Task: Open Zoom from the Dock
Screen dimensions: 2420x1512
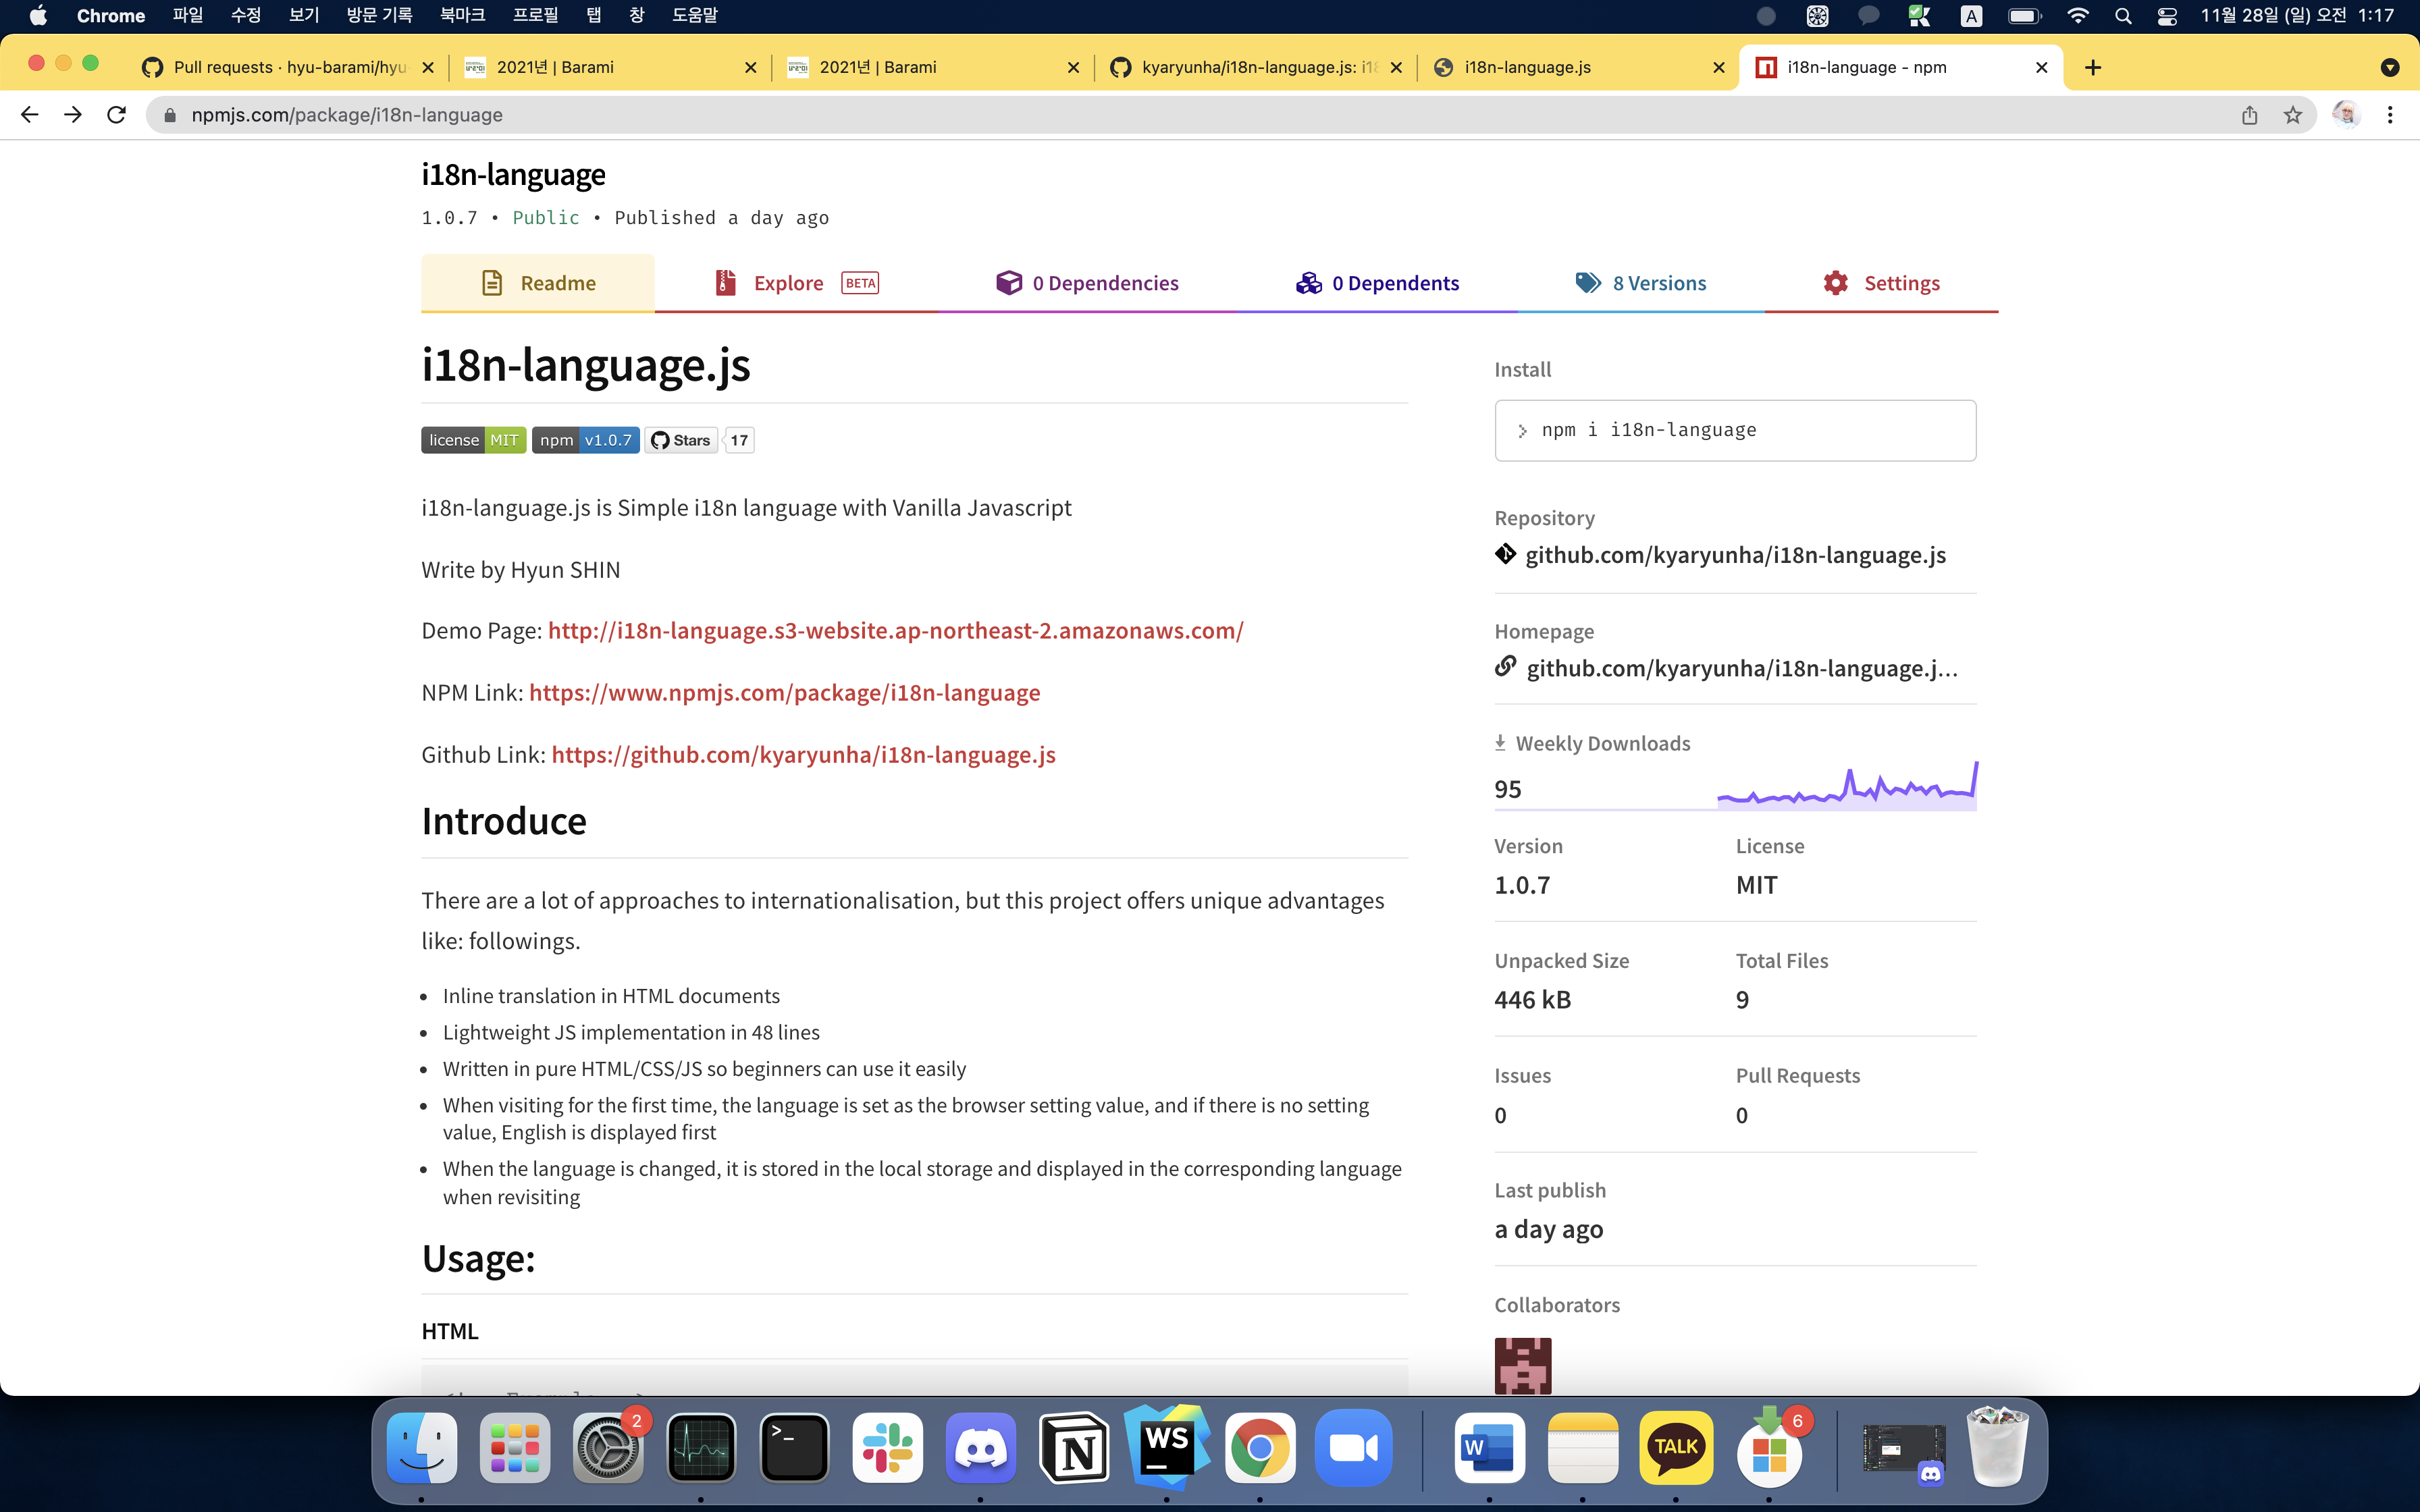Action: (1353, 1447)
